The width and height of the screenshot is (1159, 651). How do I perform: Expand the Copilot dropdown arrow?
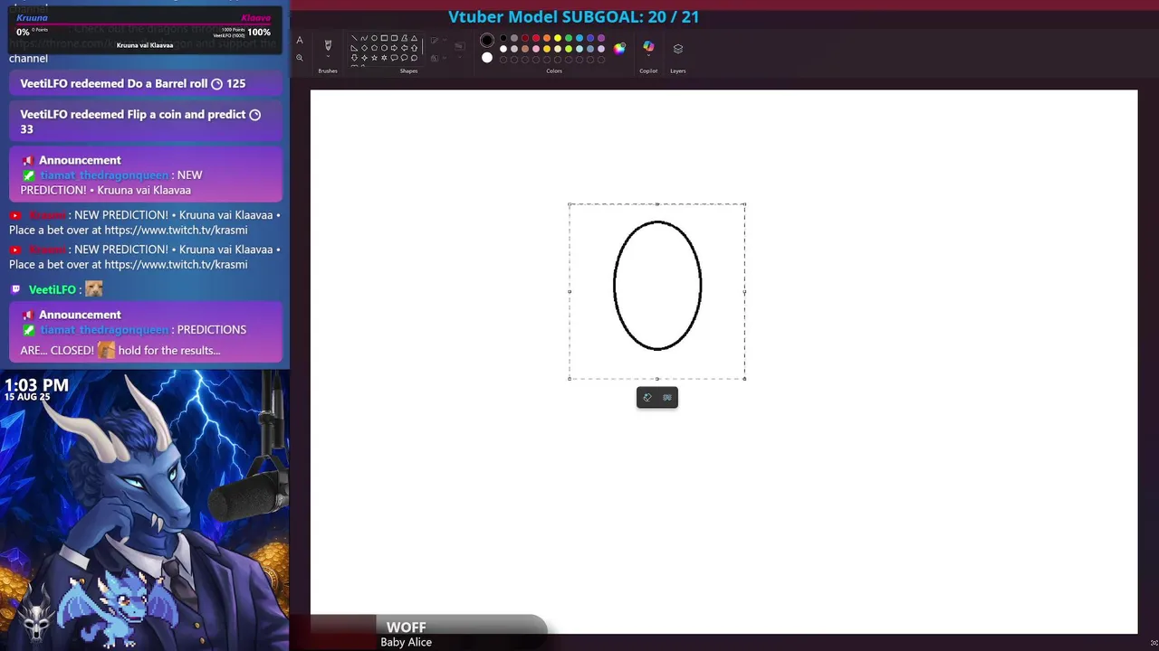(648, 56)
